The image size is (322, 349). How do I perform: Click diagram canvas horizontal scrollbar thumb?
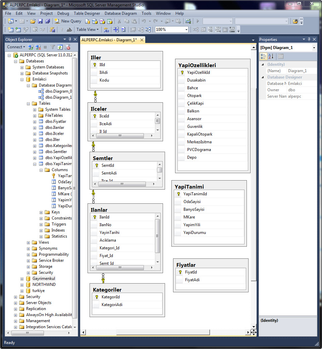(163, 332)
